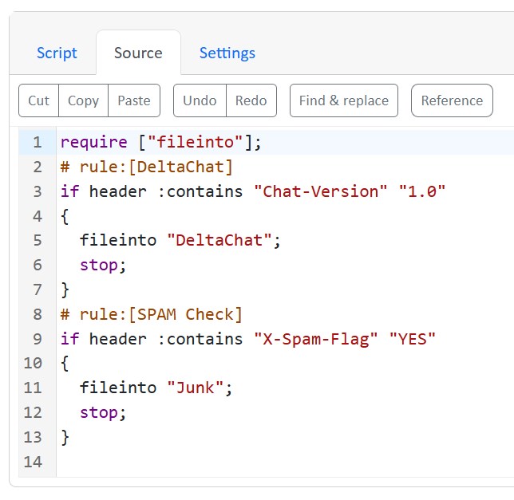The height and width of the screenshot is (500, 514).
Task: Click line number 1 in gutter
Action: 38,143
